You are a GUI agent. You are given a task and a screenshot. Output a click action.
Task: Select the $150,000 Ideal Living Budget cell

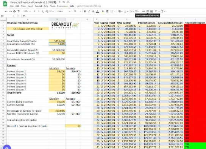click(x=57, y=41)
